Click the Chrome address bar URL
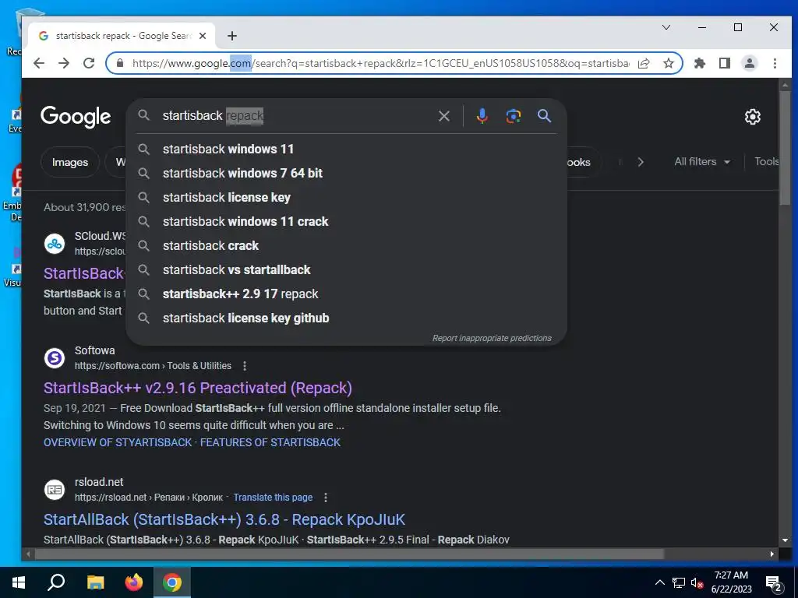Screen dimensions: 798x598 (x=380, y=63)
